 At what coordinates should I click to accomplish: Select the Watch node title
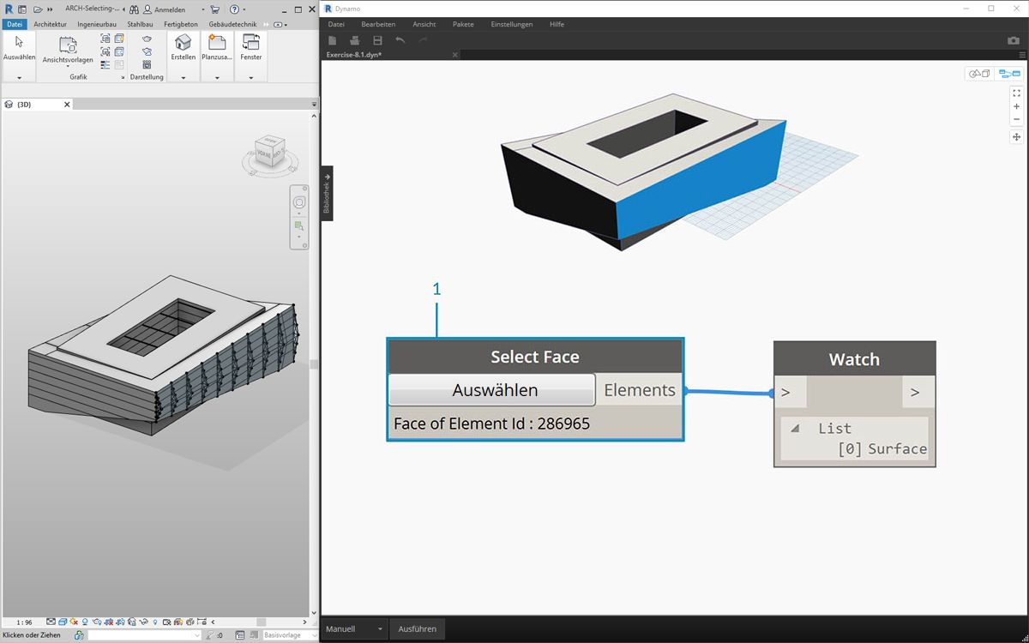click(x=854, y=359)
